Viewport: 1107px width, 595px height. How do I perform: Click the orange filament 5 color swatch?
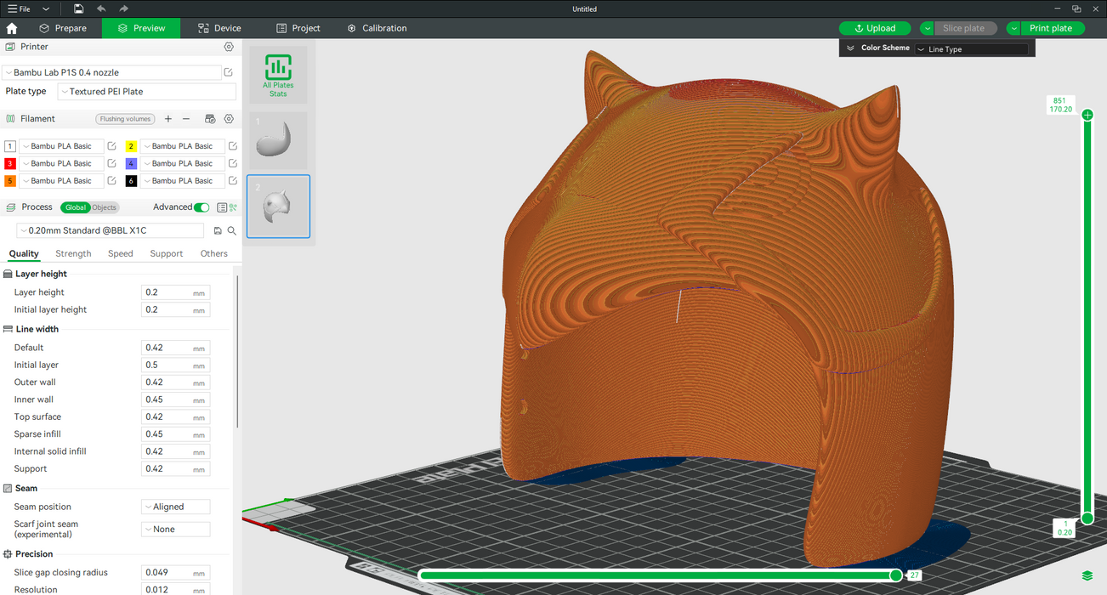click(10, 181)
